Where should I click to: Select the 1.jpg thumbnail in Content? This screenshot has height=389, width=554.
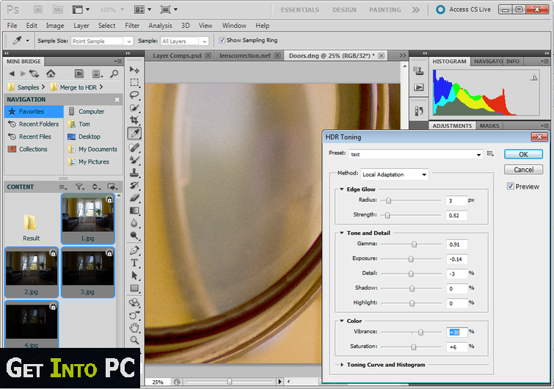(87, 214)
